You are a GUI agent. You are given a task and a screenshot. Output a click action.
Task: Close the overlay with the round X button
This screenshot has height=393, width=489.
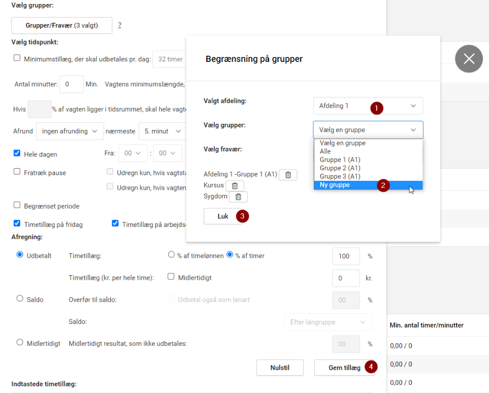pyautogui.click(x=468, y=58)
